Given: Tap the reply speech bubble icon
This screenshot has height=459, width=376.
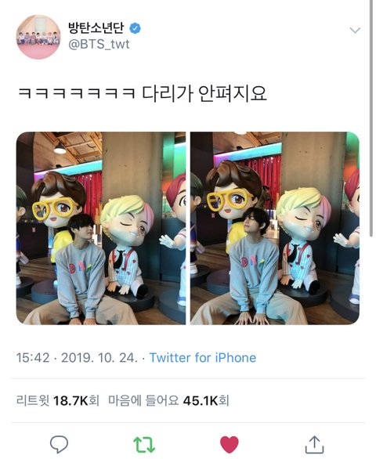Looking at the screenshot, I should point(59,444).
